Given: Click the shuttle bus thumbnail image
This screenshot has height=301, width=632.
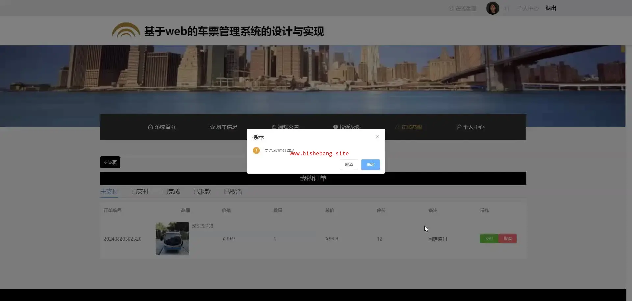Looking at the screenshot, I should (172, 239).
